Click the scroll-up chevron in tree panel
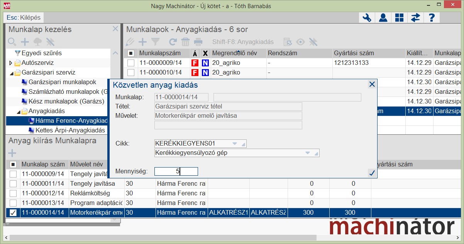 [x=115, y=53]
